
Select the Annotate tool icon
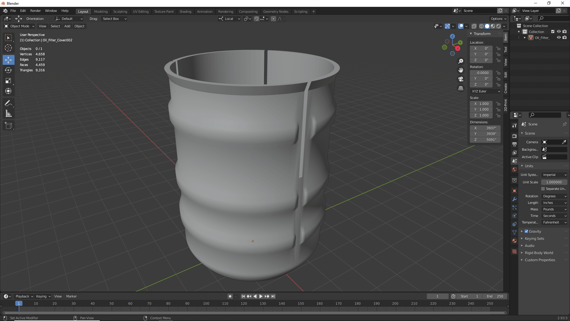pos(9,103)
